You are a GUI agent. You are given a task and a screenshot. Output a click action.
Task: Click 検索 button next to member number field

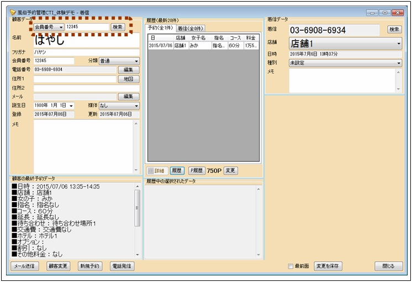pyautogui.click(x=118, y=26)
